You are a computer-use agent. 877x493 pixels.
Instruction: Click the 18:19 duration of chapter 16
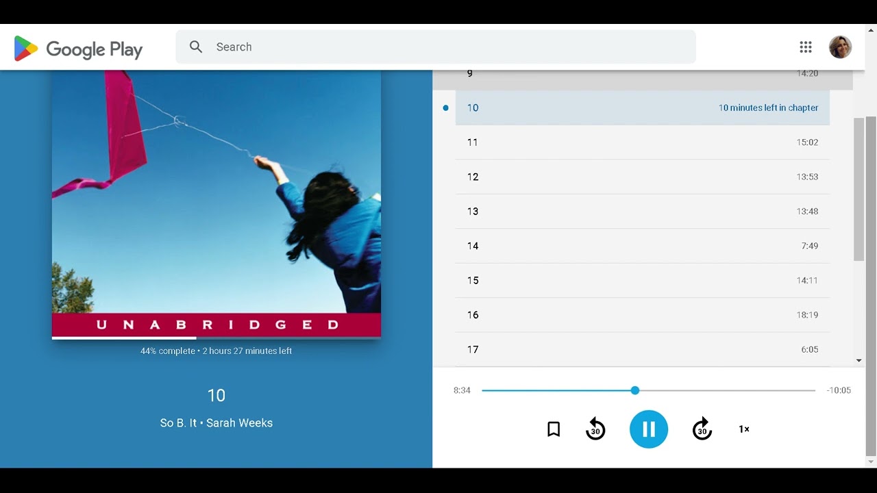(807, 315)
